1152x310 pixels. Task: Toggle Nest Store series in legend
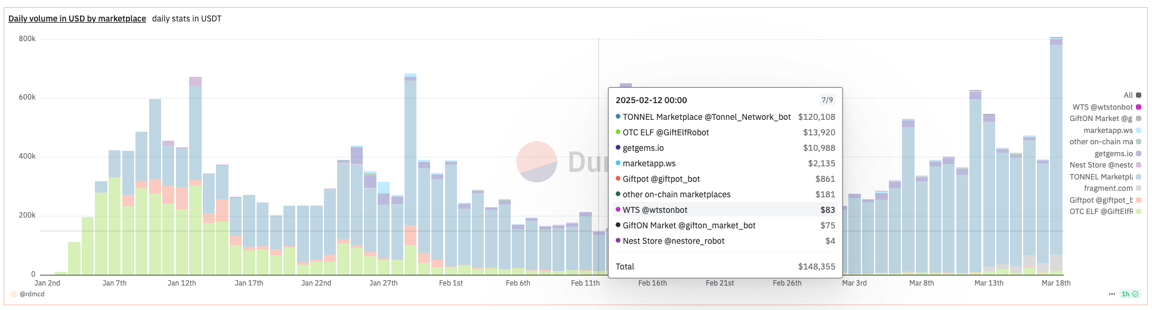click(1101, 165)
